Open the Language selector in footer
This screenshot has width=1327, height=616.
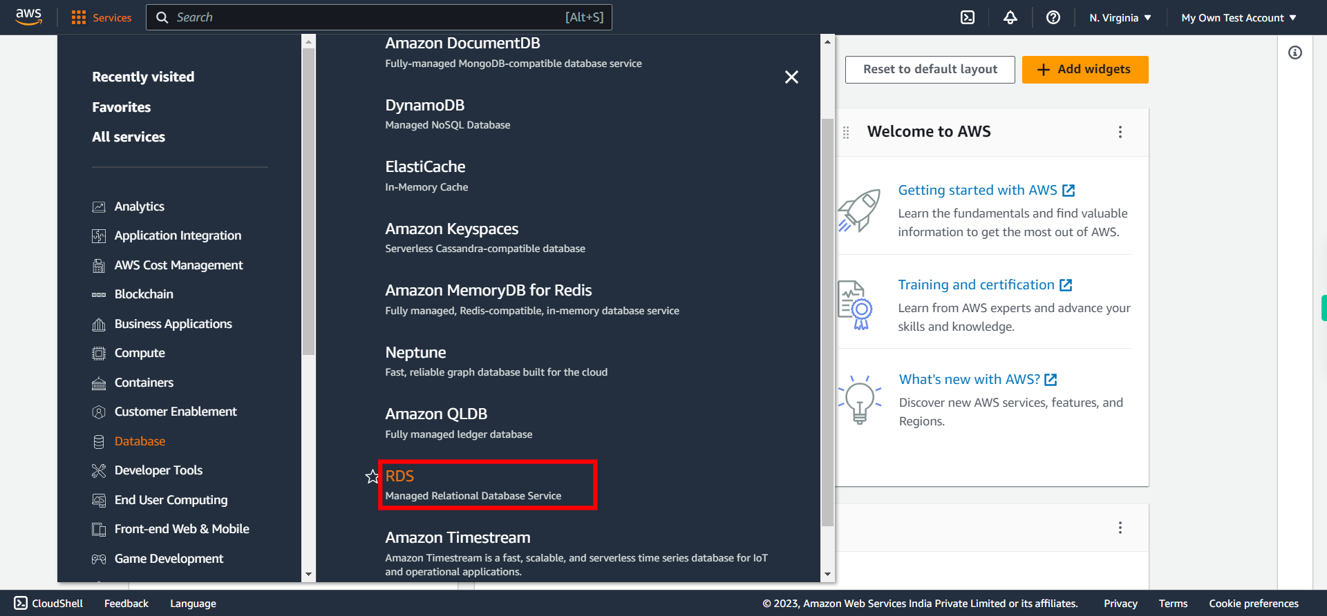coord(193,604)
